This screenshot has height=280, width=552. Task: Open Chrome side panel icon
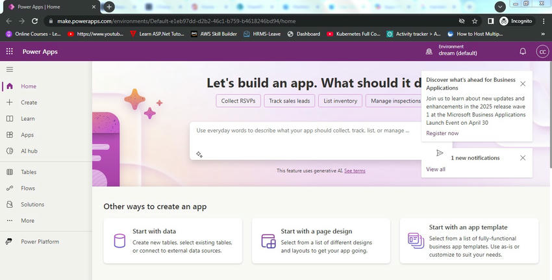coord(491,21)
